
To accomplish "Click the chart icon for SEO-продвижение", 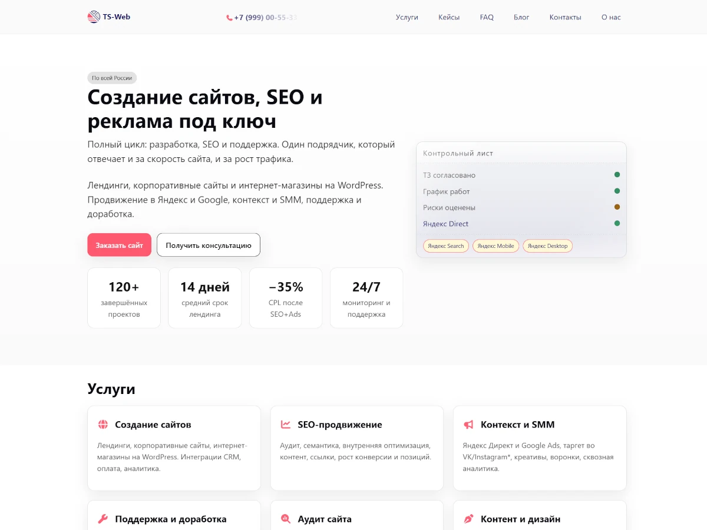I will click(x=286, y=425).
